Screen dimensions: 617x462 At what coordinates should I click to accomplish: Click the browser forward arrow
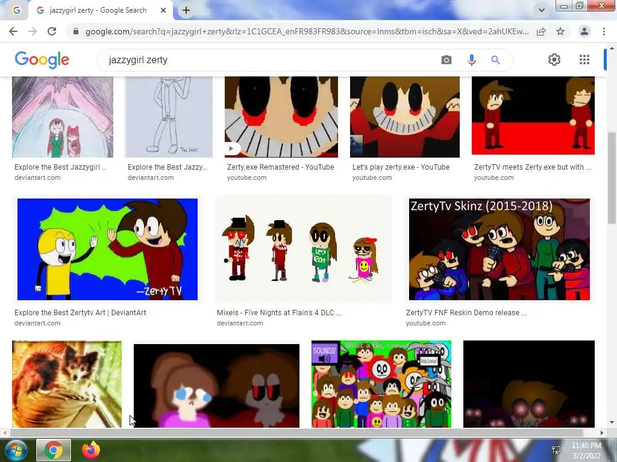pyautogui.click(x=33, y=31)
